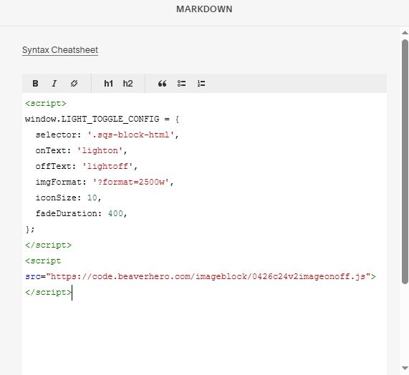The height and width of the screenshot is (375, 409).
Task: Click the scrollbar up arrow
Action: (x=405, y=33)
